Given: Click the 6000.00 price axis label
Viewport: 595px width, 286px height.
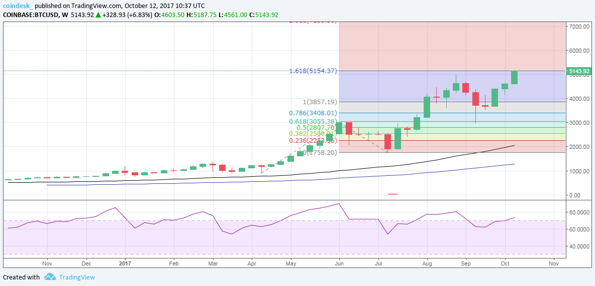Looking at the screenshot, I should coord(580,51).
